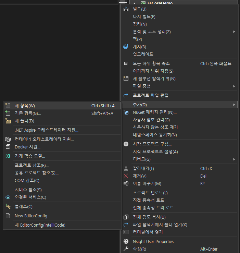Click the build icon next to 빌드(U)
This screenshot has height=253, width=240.
(126, 9)
